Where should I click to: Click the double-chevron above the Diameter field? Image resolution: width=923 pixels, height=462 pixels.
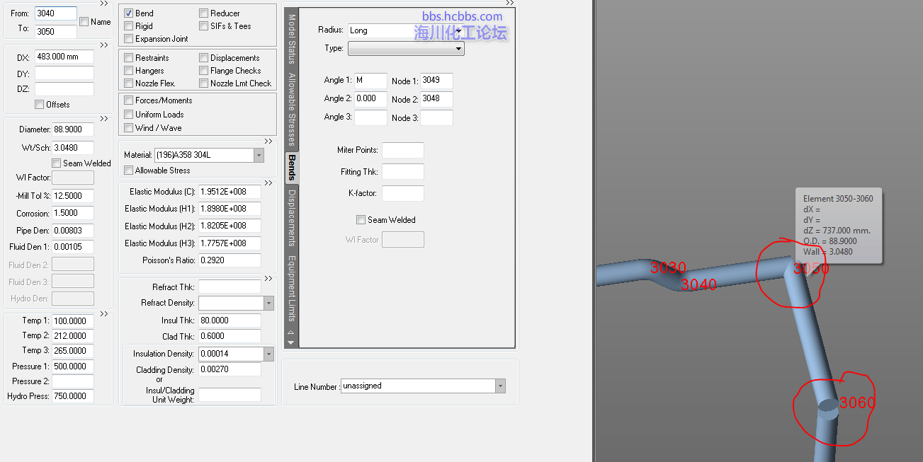click(x=104, y=119)
